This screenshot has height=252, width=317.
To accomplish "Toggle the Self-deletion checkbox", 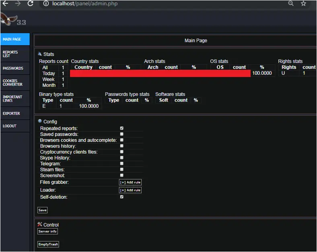I will [122, 197].
